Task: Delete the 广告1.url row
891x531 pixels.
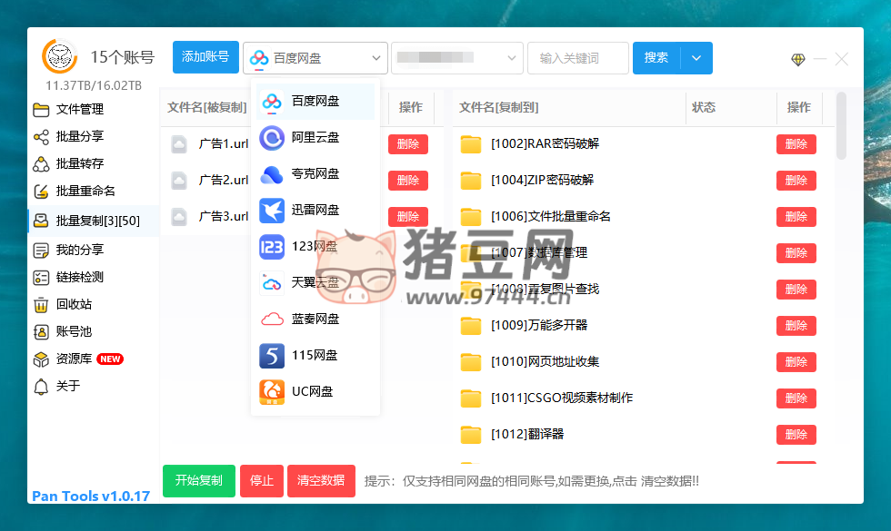Action: pyautogui.click(x=408, y=144)
